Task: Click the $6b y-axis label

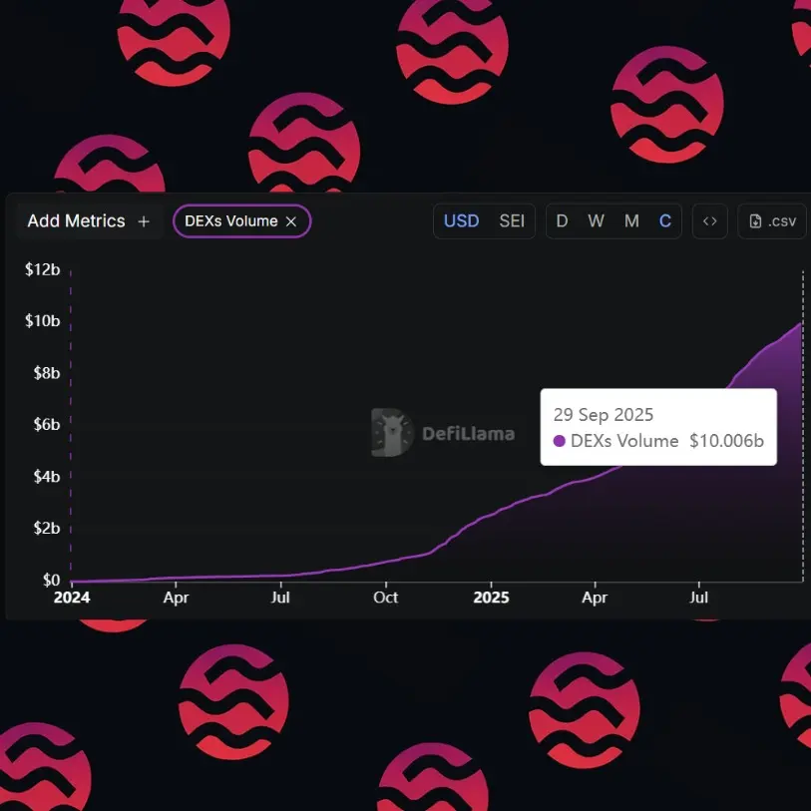Action: point(47,424)
